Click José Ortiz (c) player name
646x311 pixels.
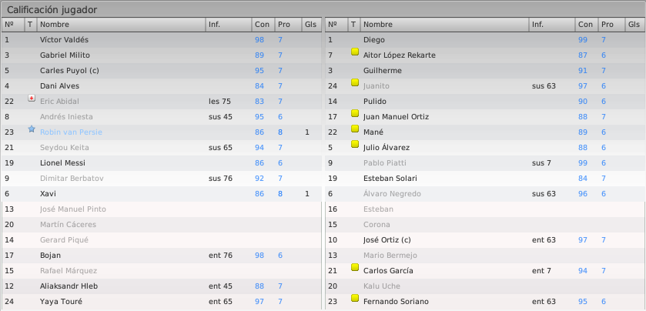387,240
